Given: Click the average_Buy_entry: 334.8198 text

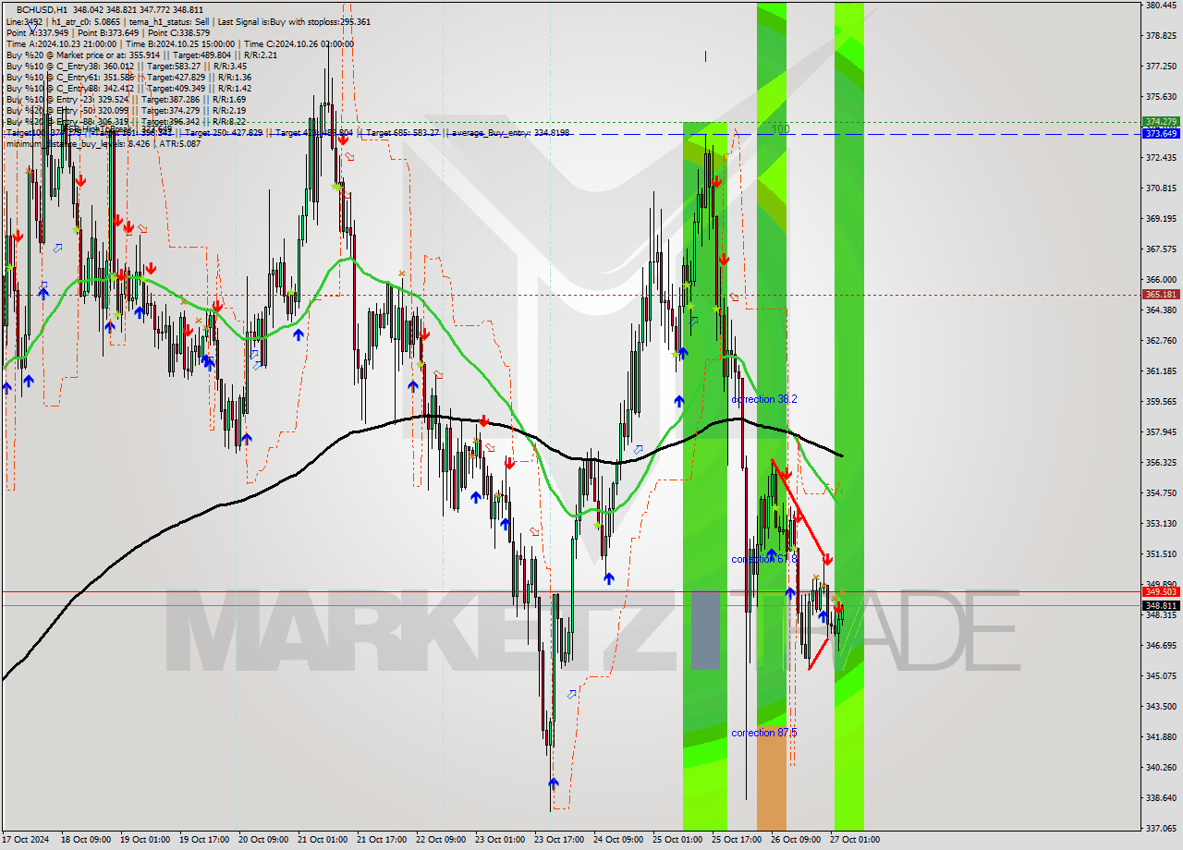Looking at the screenshot, I should pos(510,132).
